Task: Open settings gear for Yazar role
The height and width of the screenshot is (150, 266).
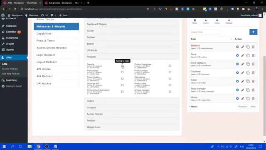Action: click(x=237, y=55)
